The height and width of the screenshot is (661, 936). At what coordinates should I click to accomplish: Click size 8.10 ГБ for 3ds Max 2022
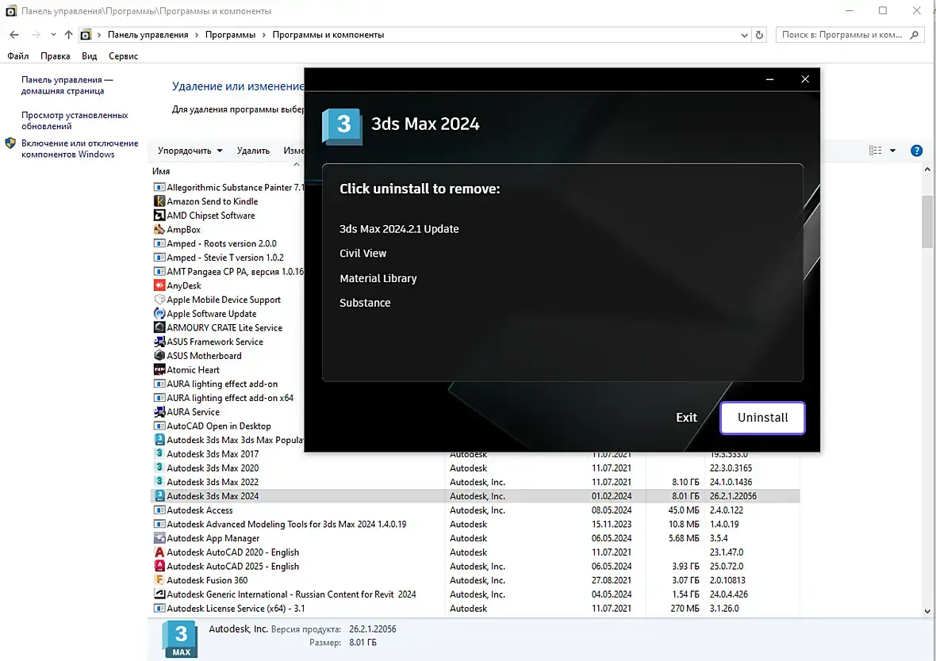[685, 482]
